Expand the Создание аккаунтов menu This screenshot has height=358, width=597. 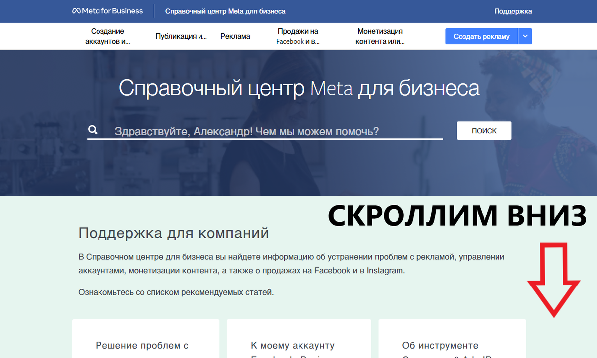[x=107, y=36]
